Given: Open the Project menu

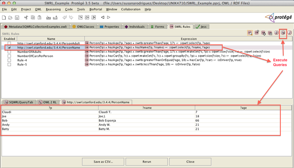Looking at the screenshot, I should [x=26, y=9].
